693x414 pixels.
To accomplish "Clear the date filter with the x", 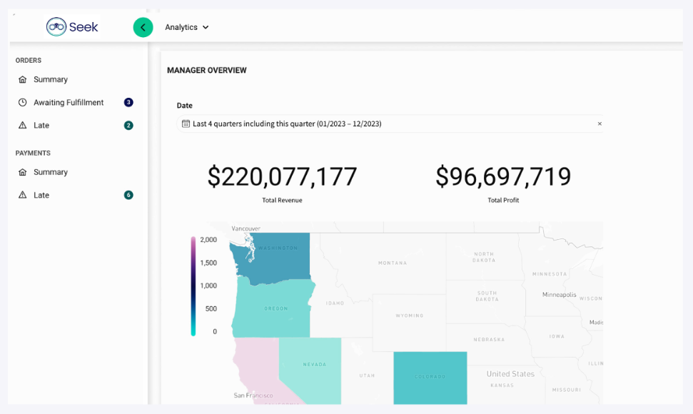I will coord(600,123).
